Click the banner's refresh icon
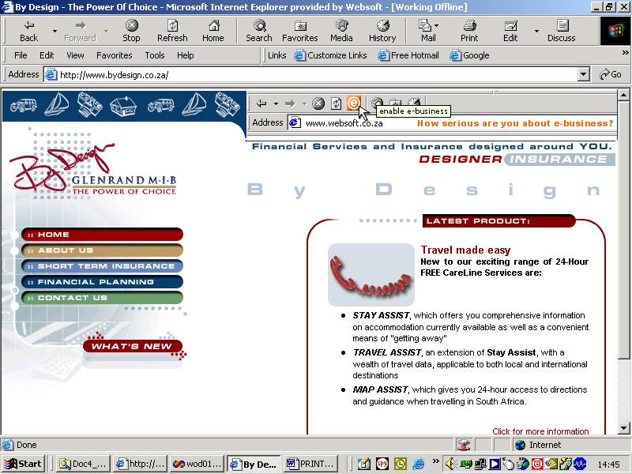This screenshot has height=474, width=632. [x=337, y=103]
